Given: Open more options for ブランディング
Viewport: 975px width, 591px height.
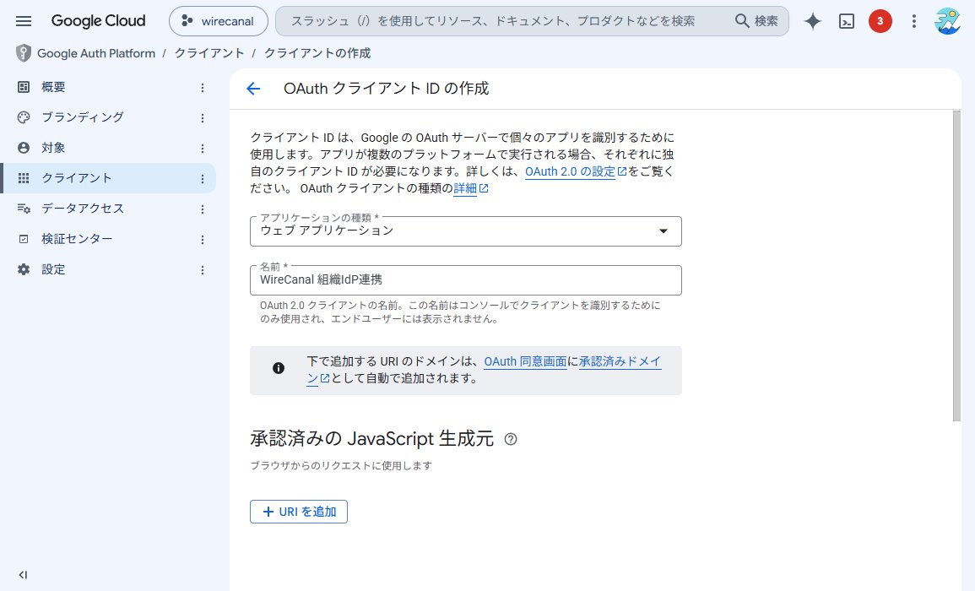Looking at the screenshot, I should (x=202, y=118).
